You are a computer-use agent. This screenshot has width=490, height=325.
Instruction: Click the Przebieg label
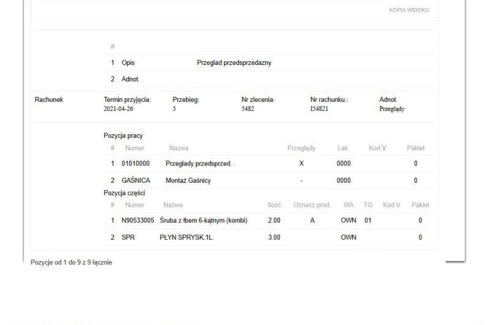(x=186, y=100)
